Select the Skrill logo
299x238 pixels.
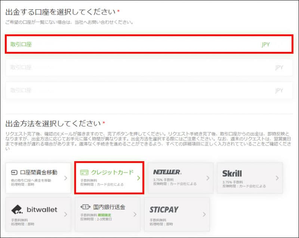232,173
